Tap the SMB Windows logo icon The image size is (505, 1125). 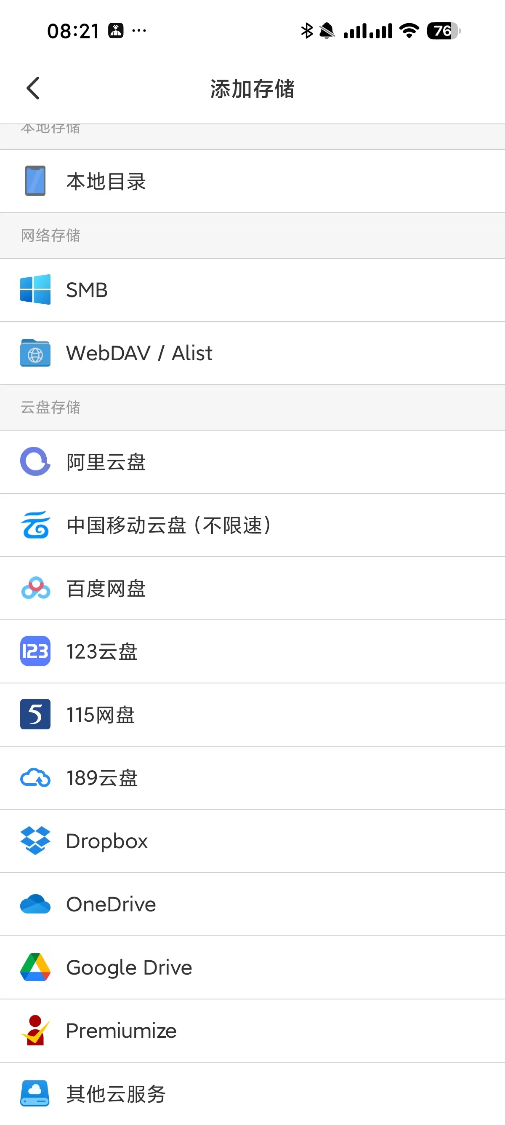point(35,289)
